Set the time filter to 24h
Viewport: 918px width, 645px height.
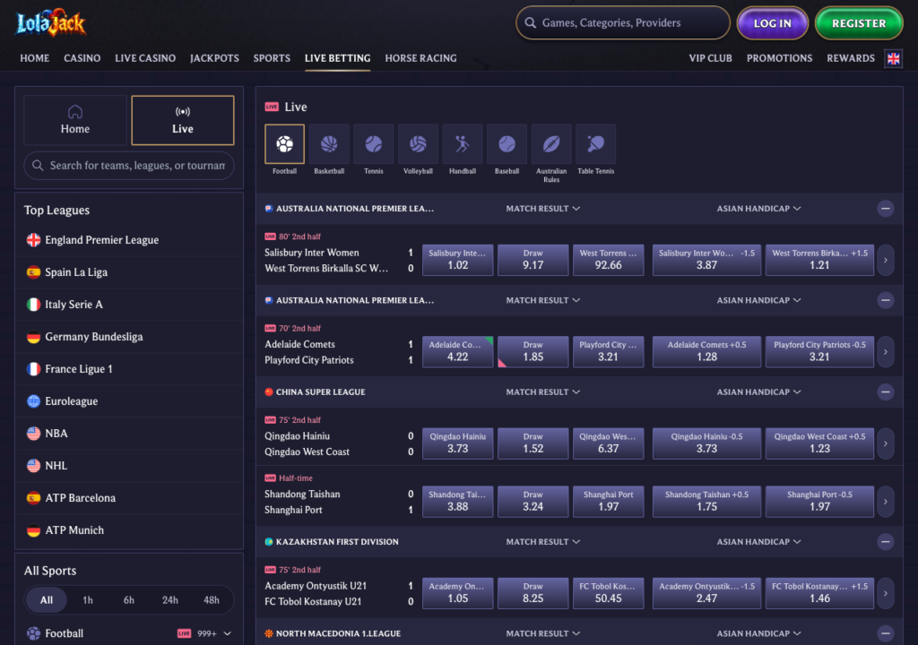(x=170, y=600)
